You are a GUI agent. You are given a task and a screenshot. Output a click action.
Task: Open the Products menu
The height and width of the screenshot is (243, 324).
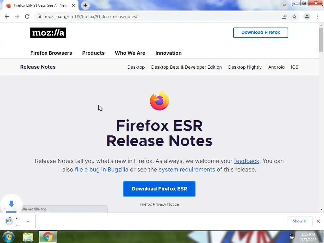(x=93, y=53)
